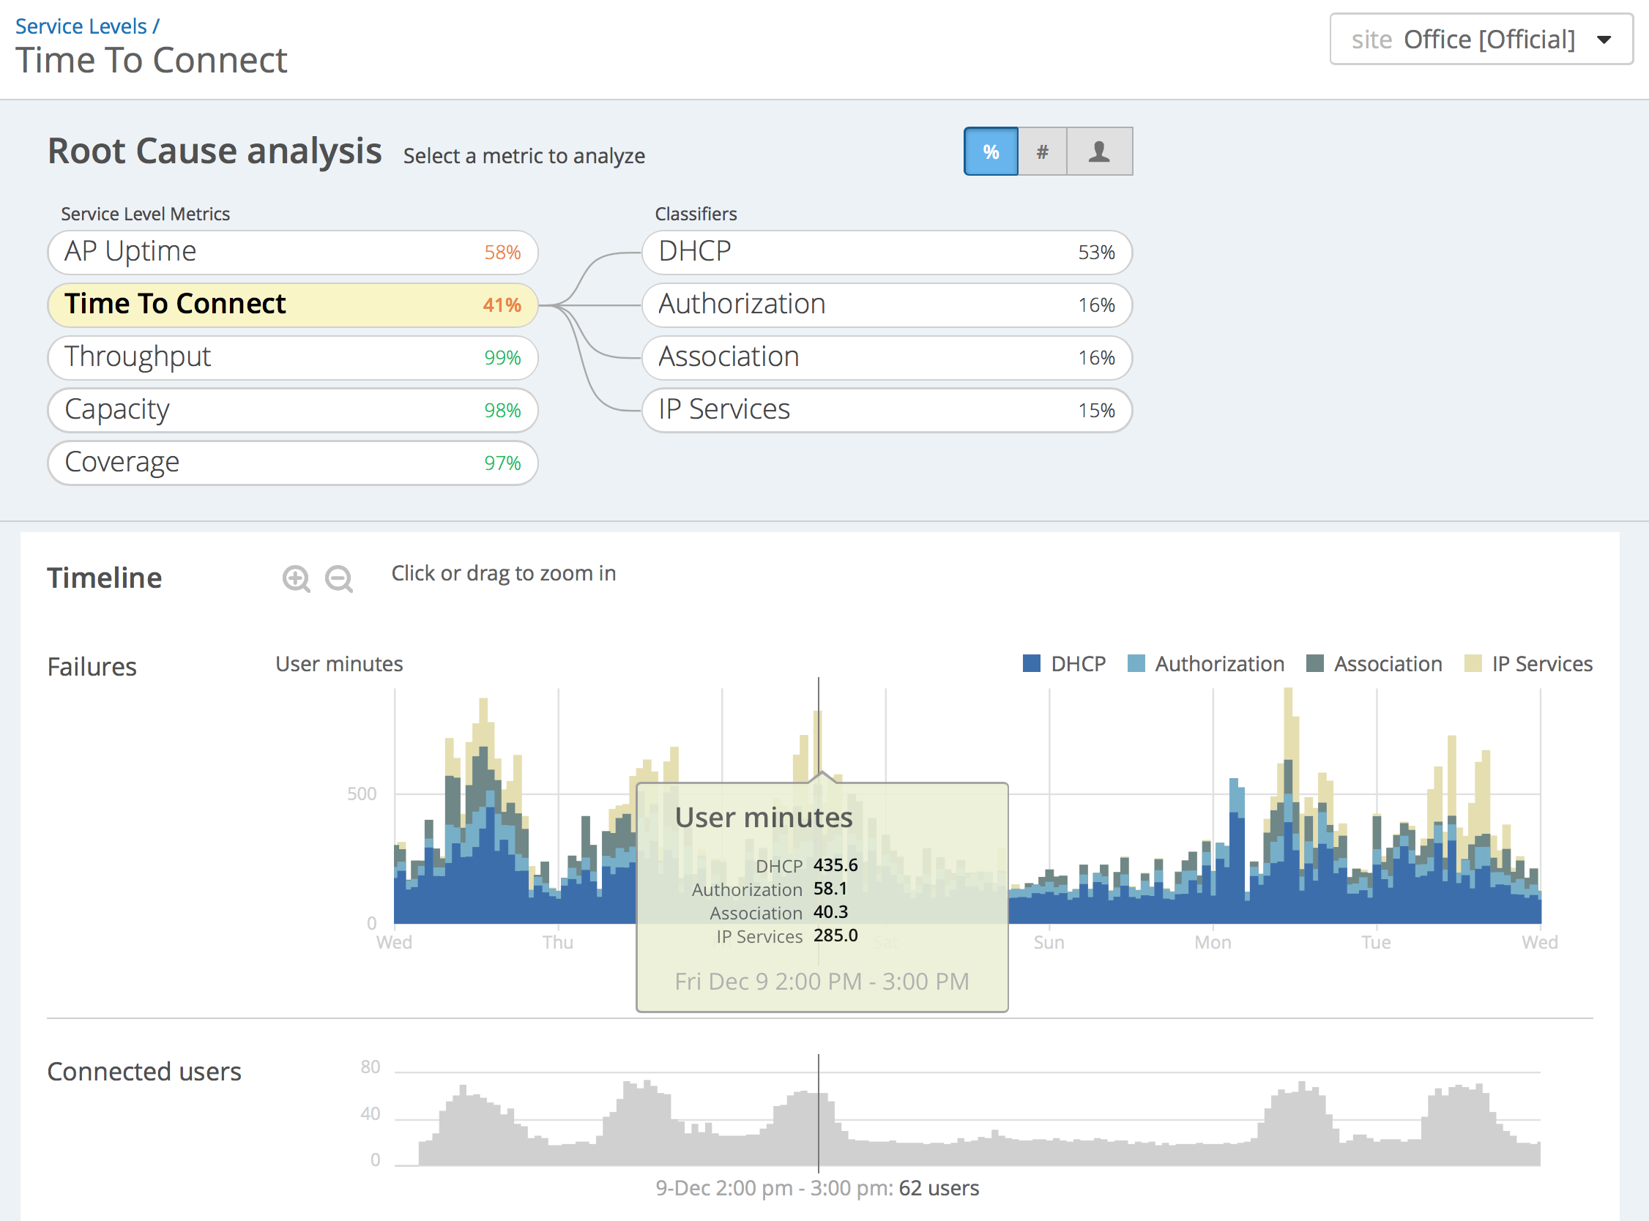1649x1221 pixels.
Task: Pick the IP Services classifier
Action: click(x=886, y=409)
